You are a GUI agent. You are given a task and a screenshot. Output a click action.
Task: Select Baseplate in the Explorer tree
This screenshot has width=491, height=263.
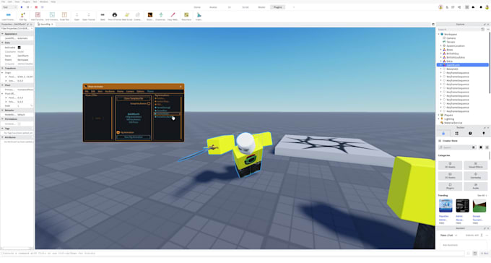tap(452, 69)
